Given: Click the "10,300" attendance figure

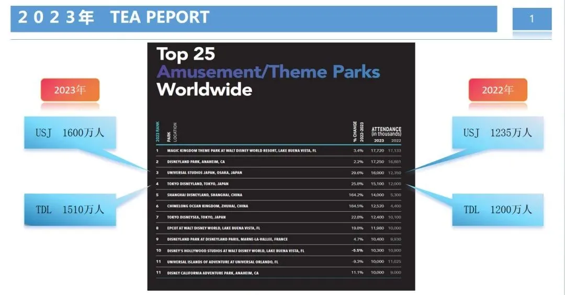Looking at the screenshot, I should click(377, 251).
